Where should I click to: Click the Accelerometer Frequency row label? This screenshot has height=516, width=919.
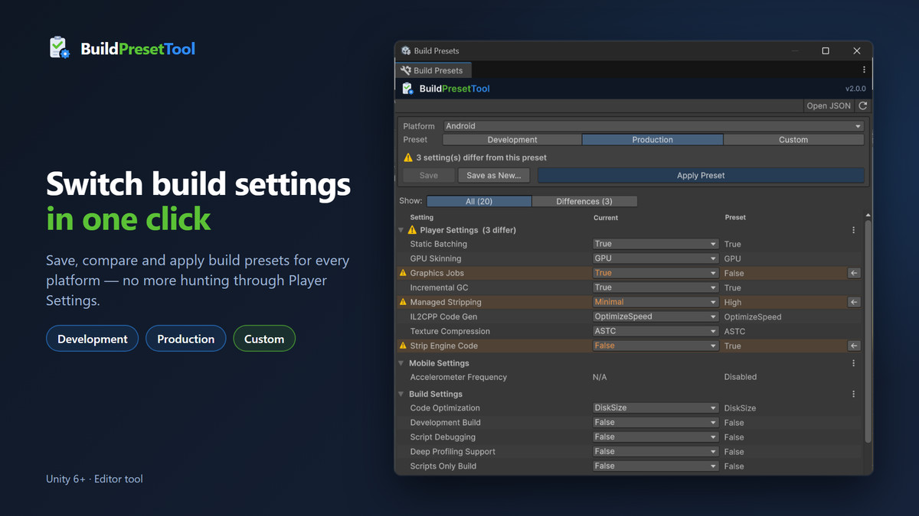[x=459, y=377]
